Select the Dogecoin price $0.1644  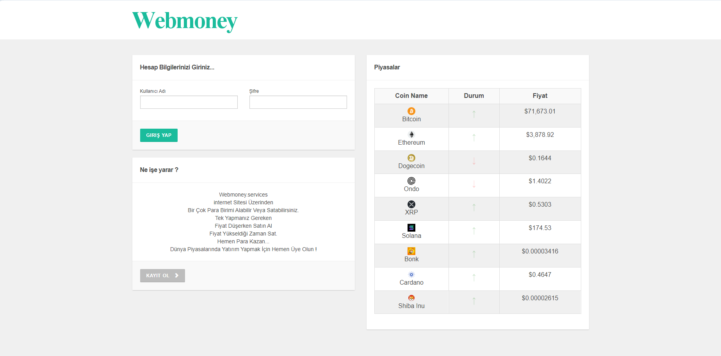coord(540,158)
